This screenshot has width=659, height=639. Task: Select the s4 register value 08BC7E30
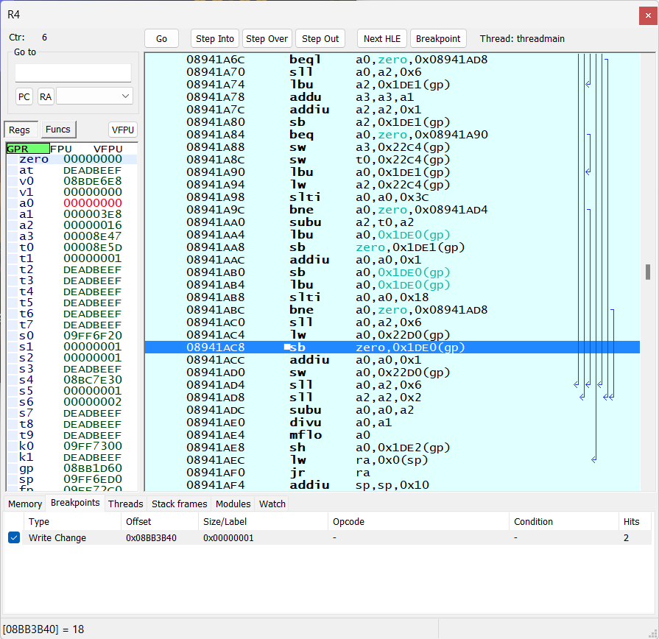(x=93, y=380)
